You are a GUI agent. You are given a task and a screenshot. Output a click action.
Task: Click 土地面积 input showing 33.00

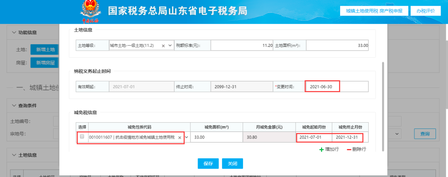337,46
